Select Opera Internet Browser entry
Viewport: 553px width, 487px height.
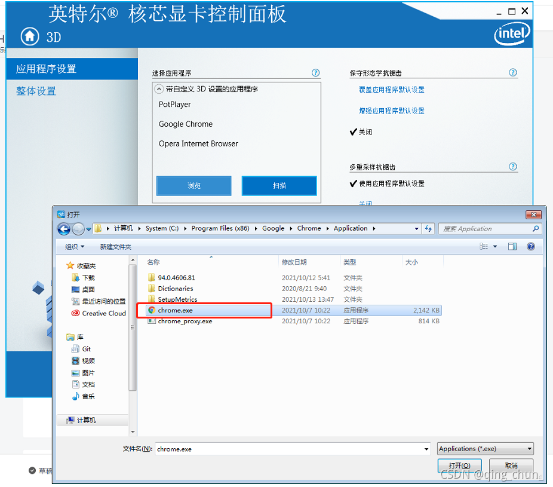point(198,143)
